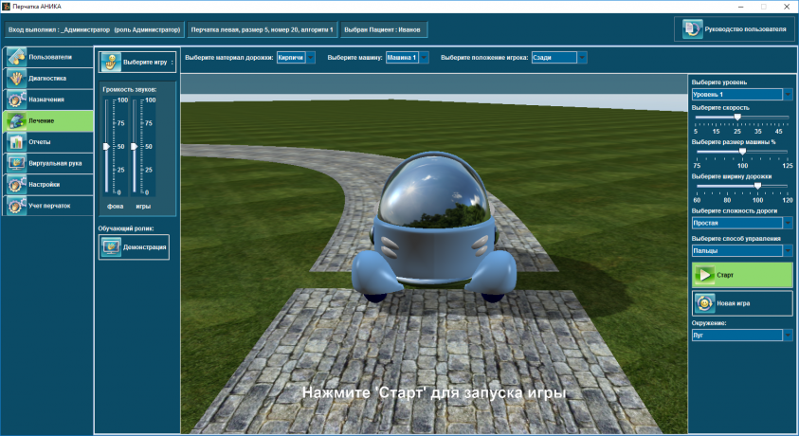Click the Новая игра button
Image resolution: width=799 pixels, height=436 pixels.
click(742, 303)
